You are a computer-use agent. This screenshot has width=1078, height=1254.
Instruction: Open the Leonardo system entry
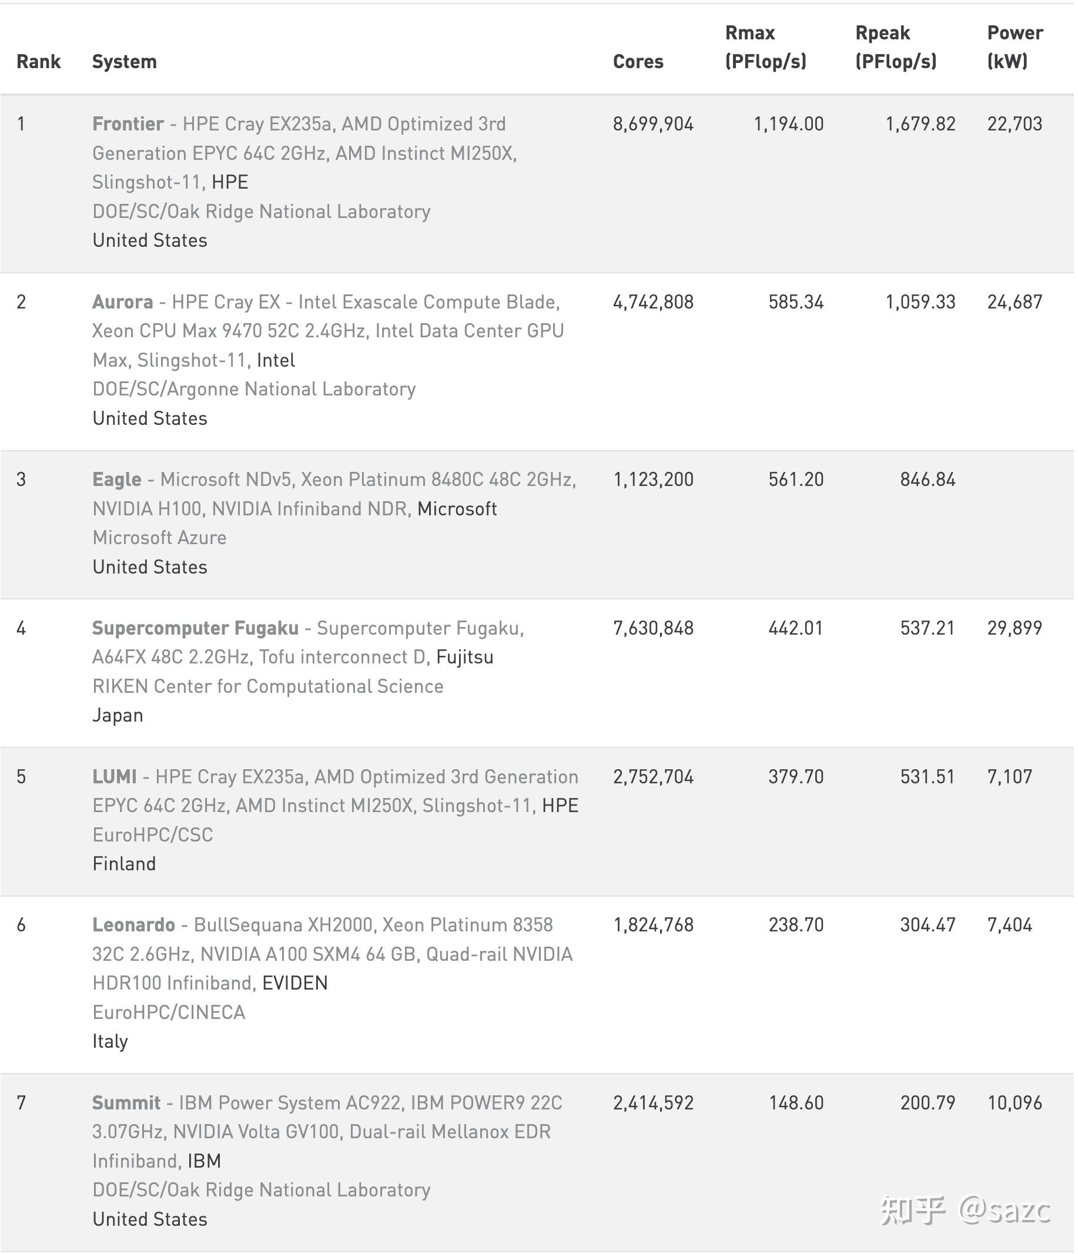click(x=133, y=925)
